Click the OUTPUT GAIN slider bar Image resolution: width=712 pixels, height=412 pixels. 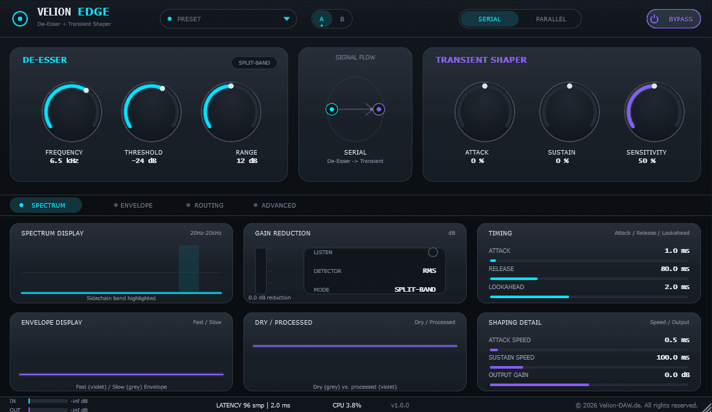point(589,385)
